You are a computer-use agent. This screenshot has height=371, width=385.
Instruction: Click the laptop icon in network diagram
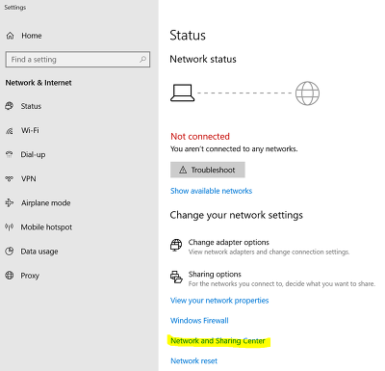182,93
